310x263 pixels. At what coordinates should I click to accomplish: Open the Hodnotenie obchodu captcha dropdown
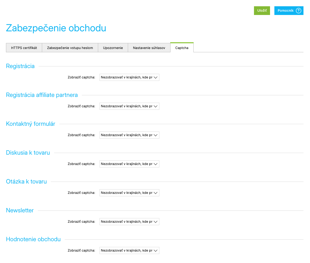(129, 250)
